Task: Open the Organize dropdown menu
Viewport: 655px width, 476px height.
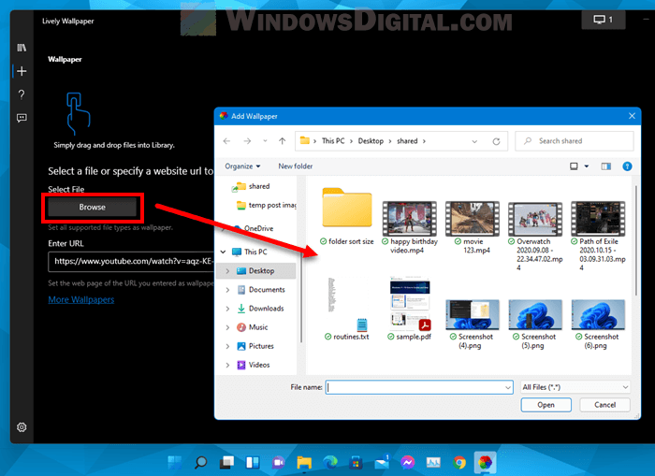Action: [x=242, y=166]
